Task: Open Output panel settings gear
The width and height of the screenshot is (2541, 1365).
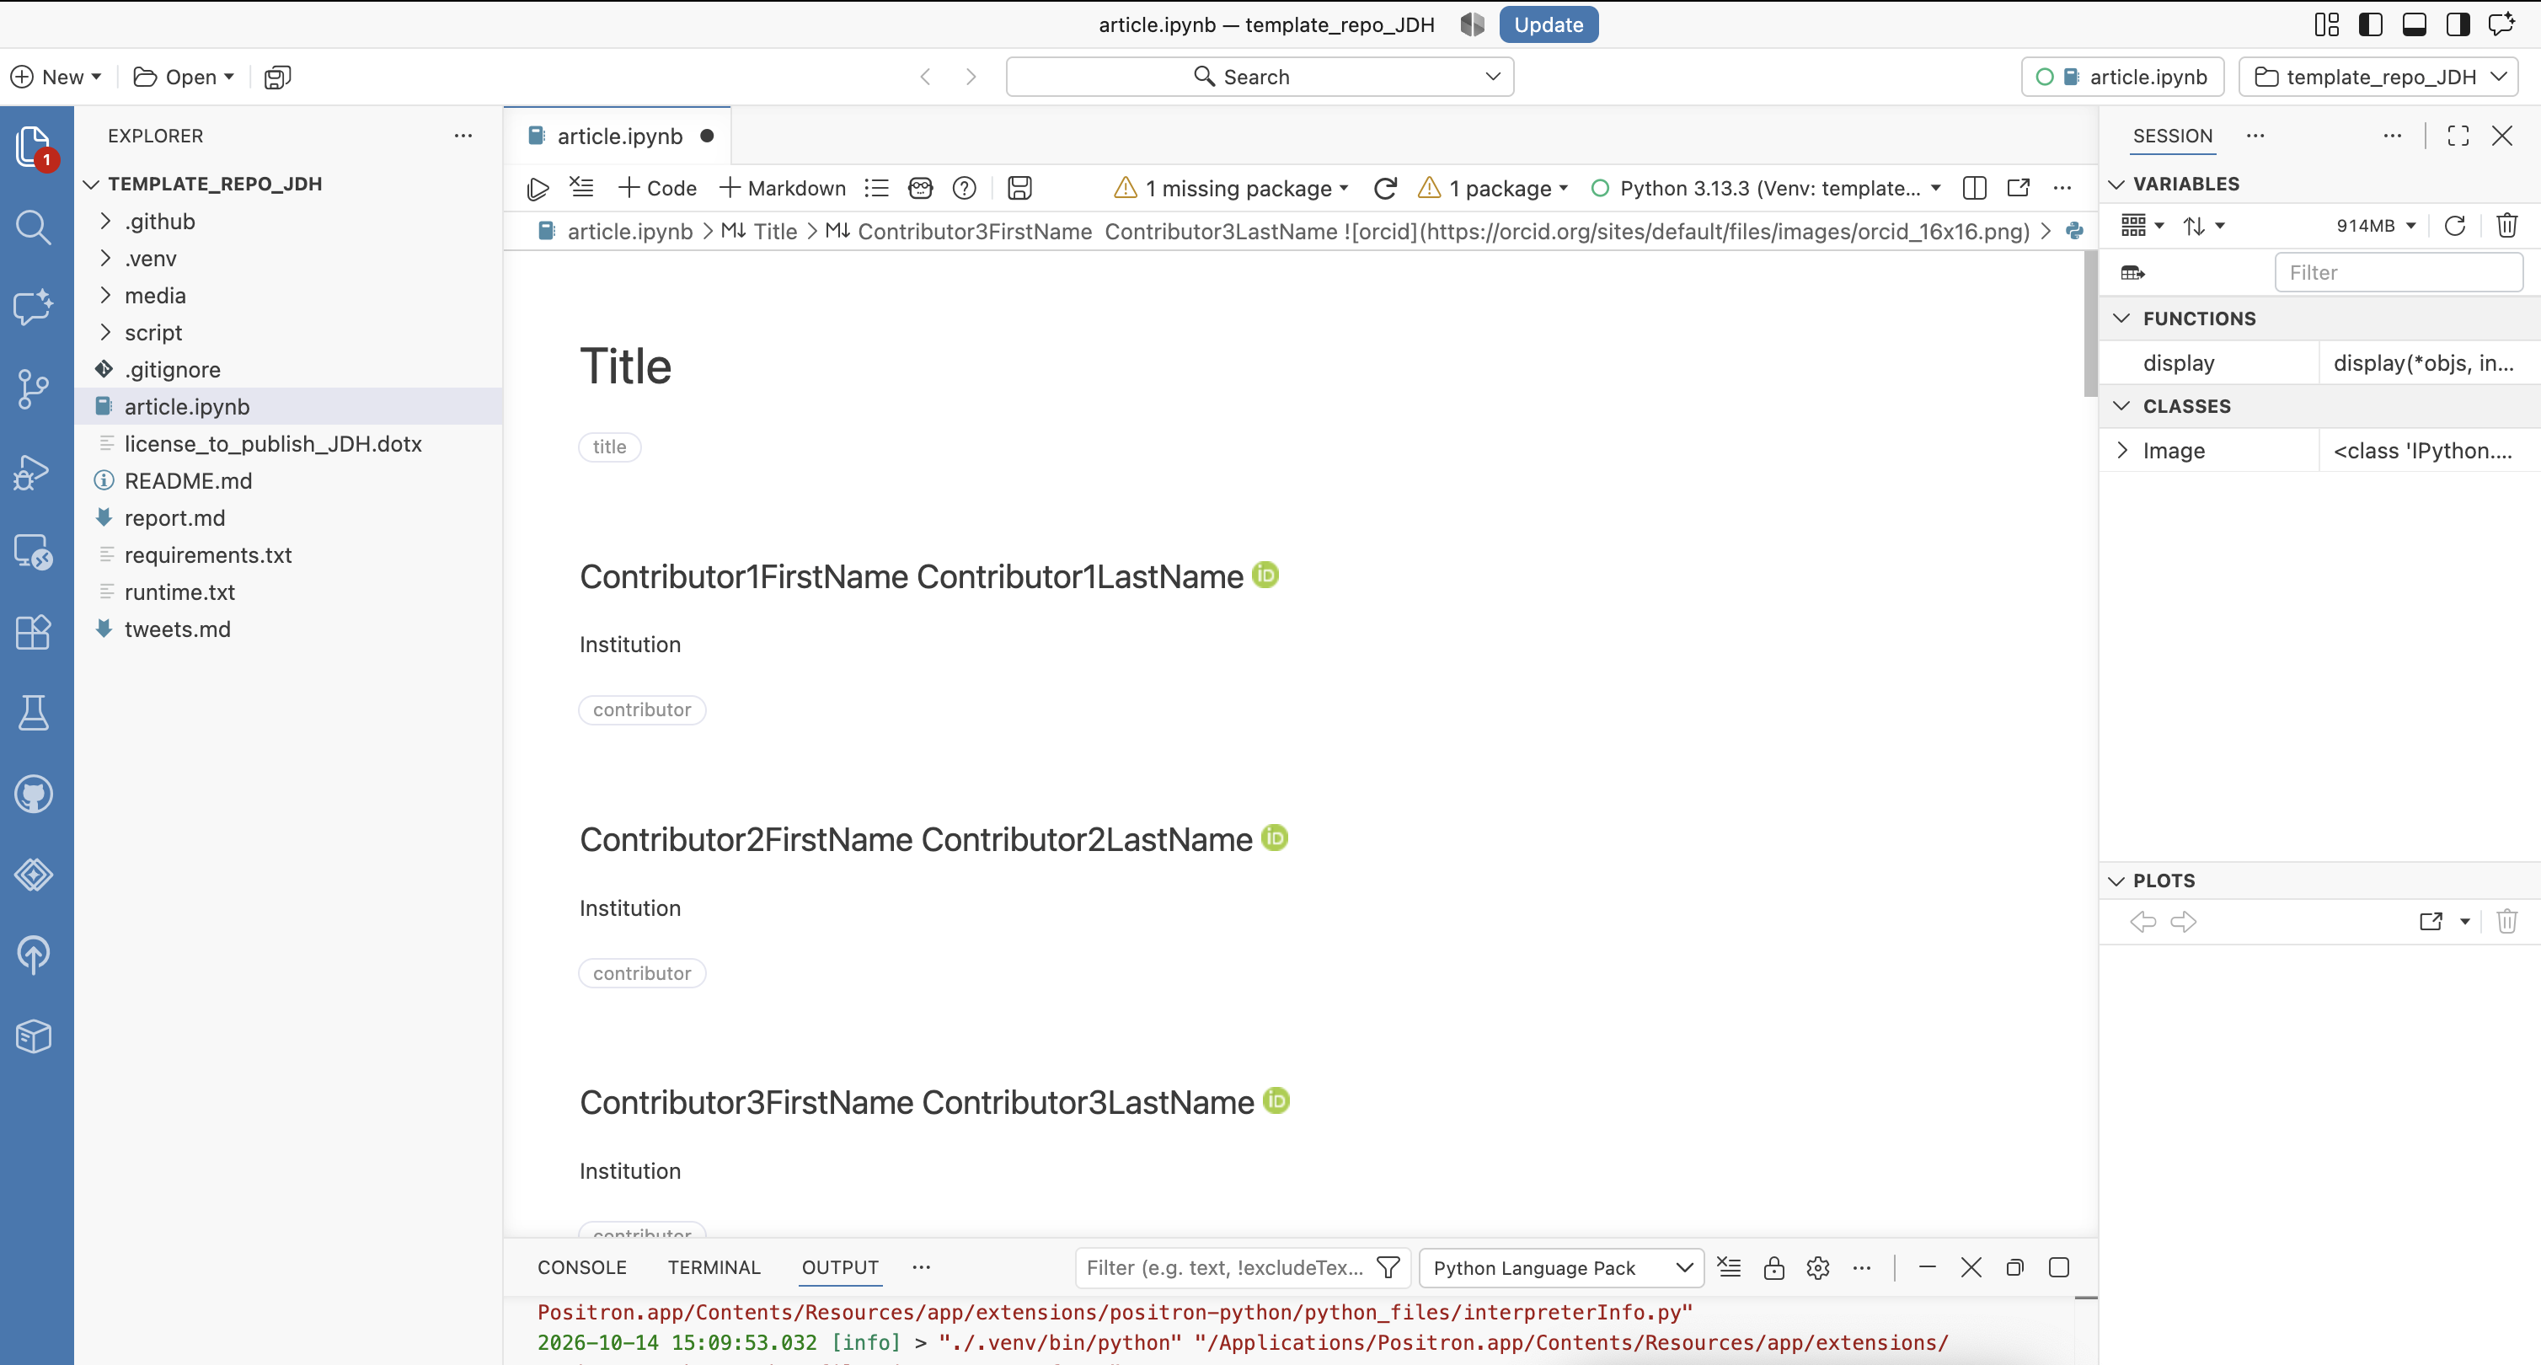Action: pyautogui.click(x=1818, y=1267)
